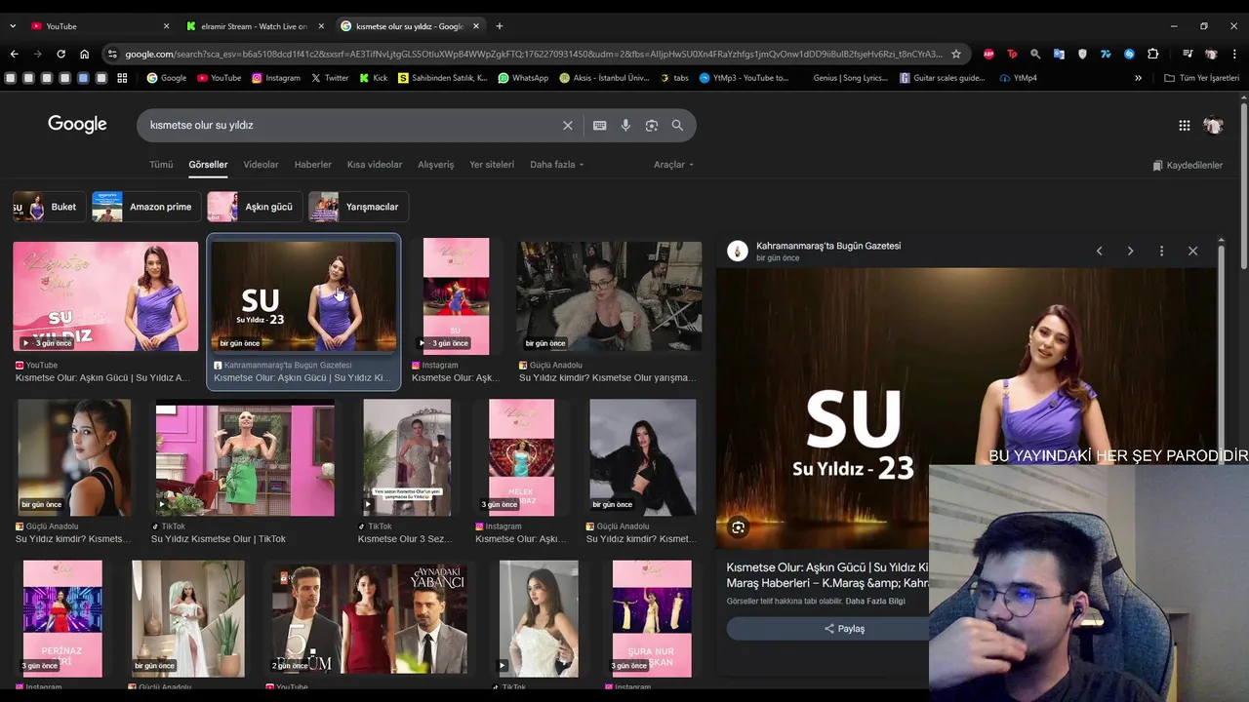Open the Daha Fazla Bilgi link
The image size is (1249, 702).
pyautogui.click(x=875, y=601)
